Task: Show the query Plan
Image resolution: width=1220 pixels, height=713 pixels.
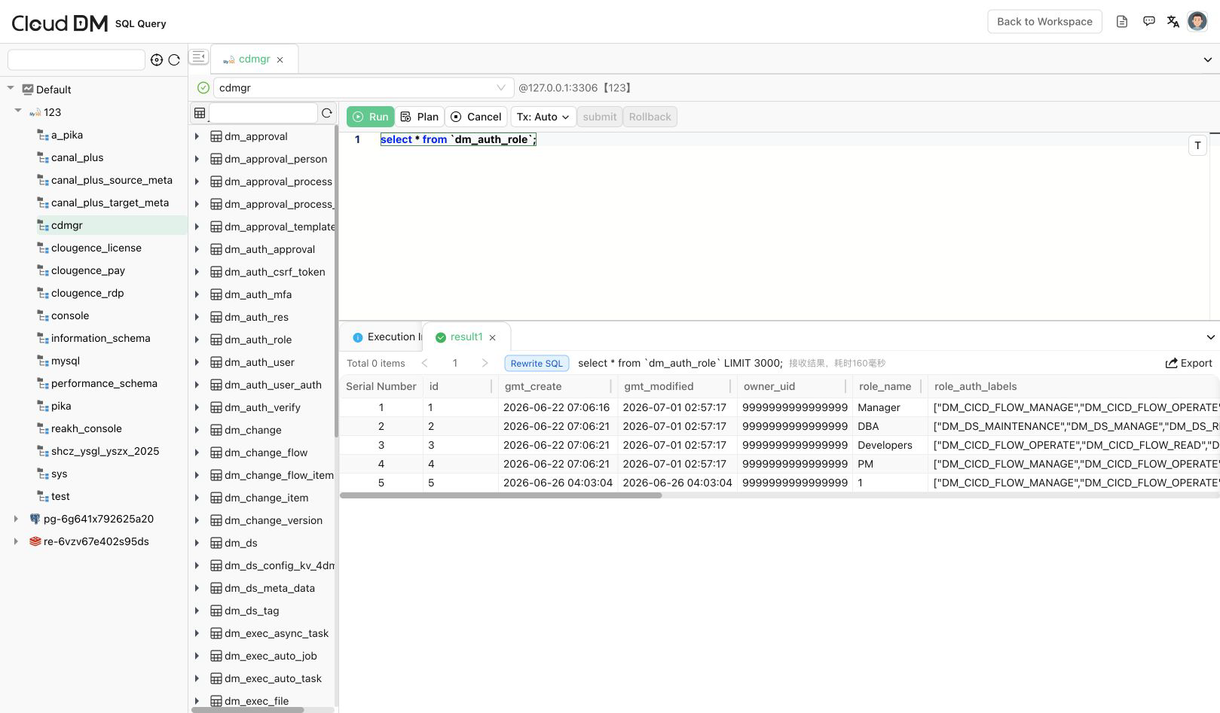Action: pos(420,117)
